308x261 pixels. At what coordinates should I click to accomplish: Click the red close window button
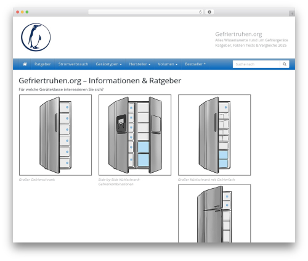tap(18, 12)
